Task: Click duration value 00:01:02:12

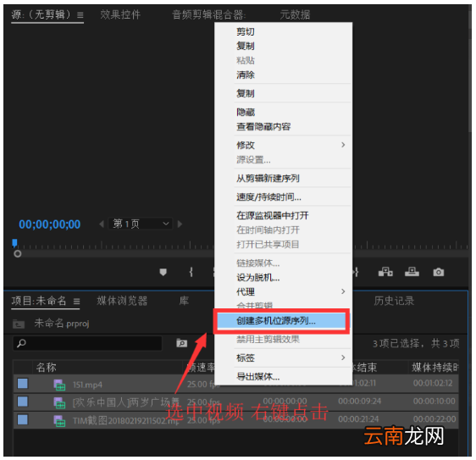Action: [x=433, y=383]
